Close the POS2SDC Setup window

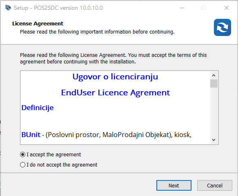point(227,8)
